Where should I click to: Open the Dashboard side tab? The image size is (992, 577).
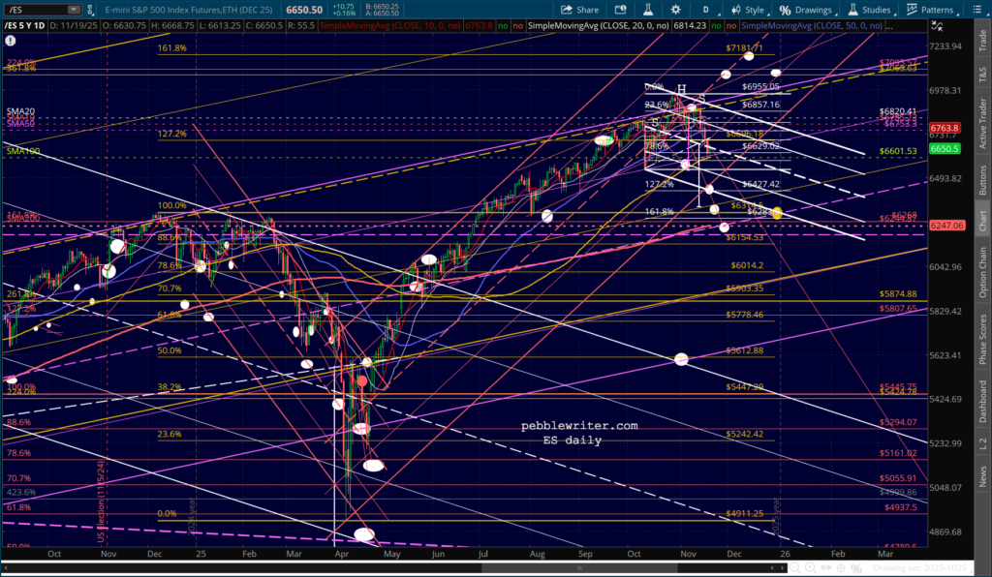982,402
